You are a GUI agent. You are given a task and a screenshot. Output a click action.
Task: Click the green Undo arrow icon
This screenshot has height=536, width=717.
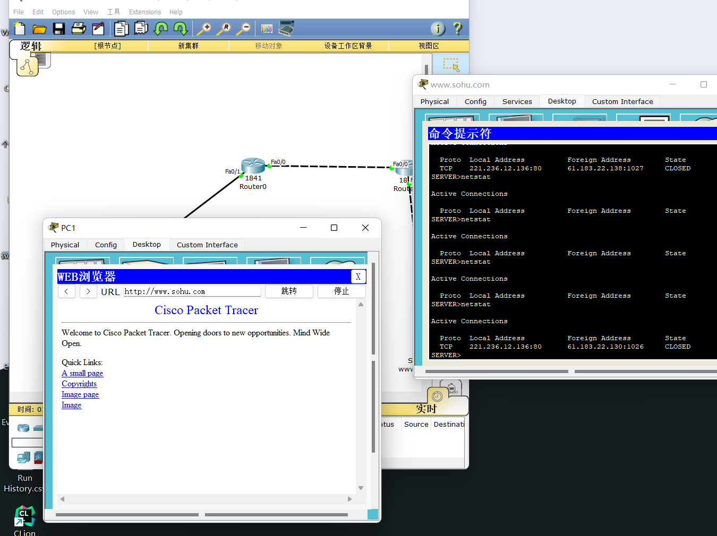161,29
